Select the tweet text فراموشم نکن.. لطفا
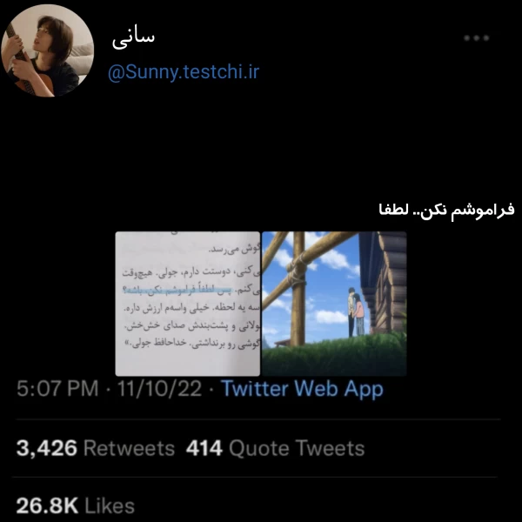This screenshot has height=522, width=522. click(x=446, y=211)
